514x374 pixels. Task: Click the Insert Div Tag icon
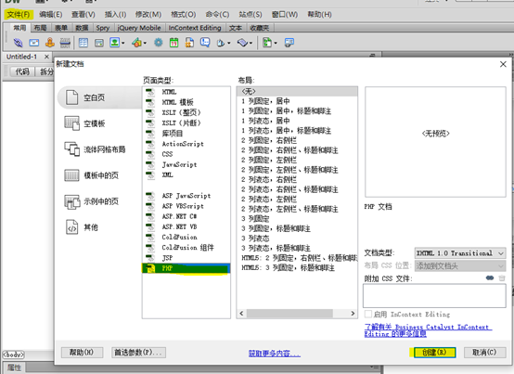(x=99, y=43)
